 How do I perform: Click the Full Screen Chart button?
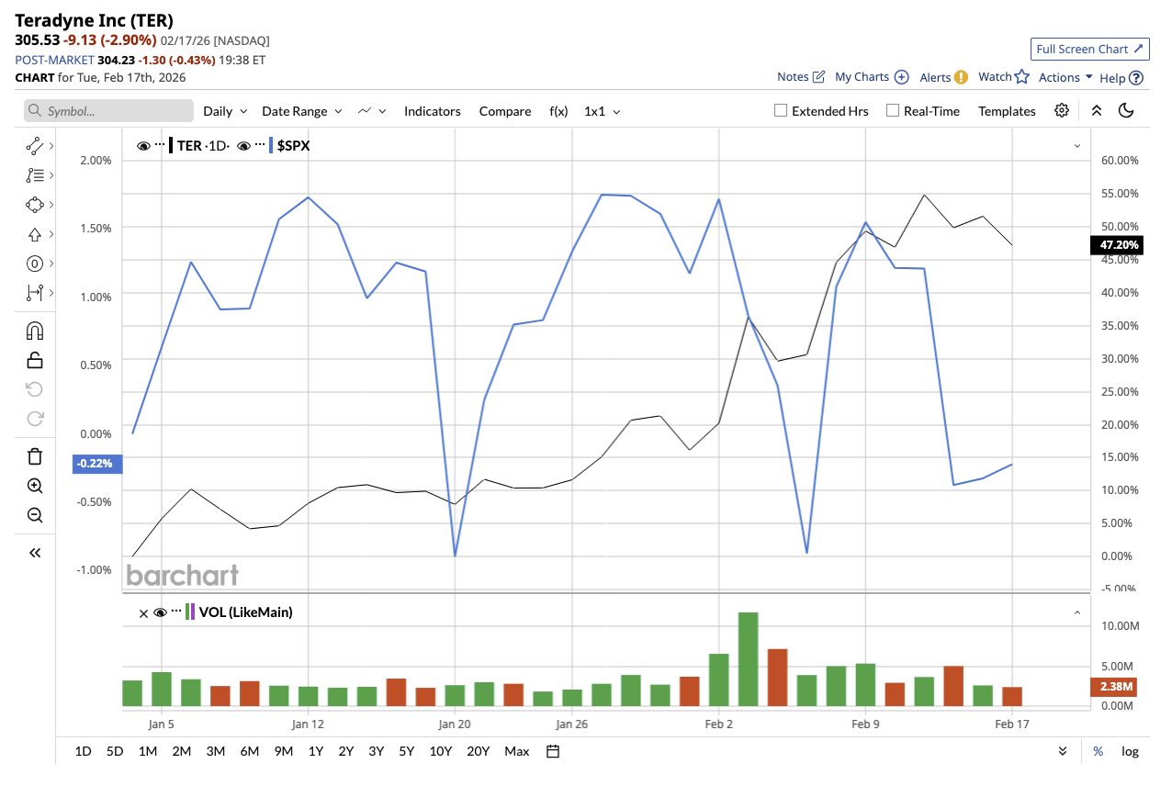pos(1090,49)
